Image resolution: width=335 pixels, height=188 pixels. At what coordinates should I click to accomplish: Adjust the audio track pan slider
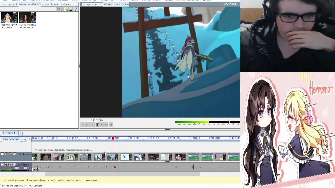pos(25,168)
